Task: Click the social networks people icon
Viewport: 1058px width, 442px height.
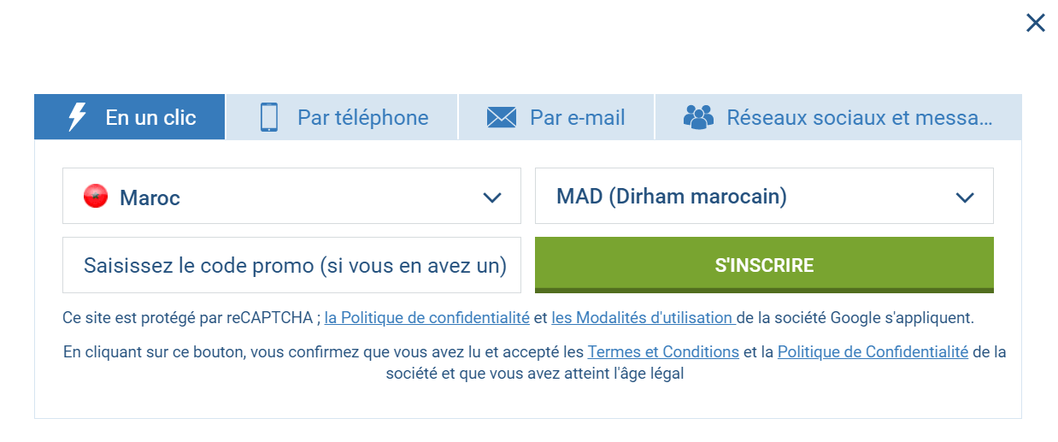Action: (x=698, y=117)
